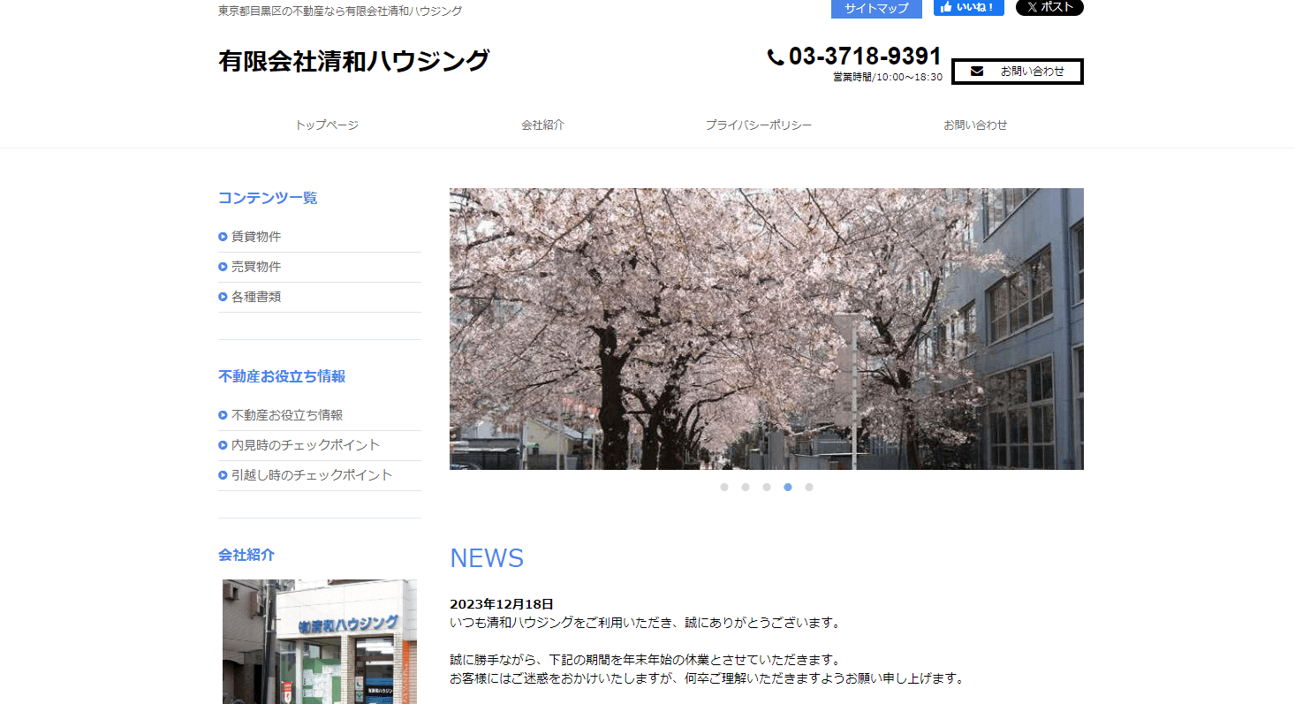Viewport: 1295px width, 704px height.
Task: Click the arrow icon beside 各種書類
Action: (x=221, y=296)
